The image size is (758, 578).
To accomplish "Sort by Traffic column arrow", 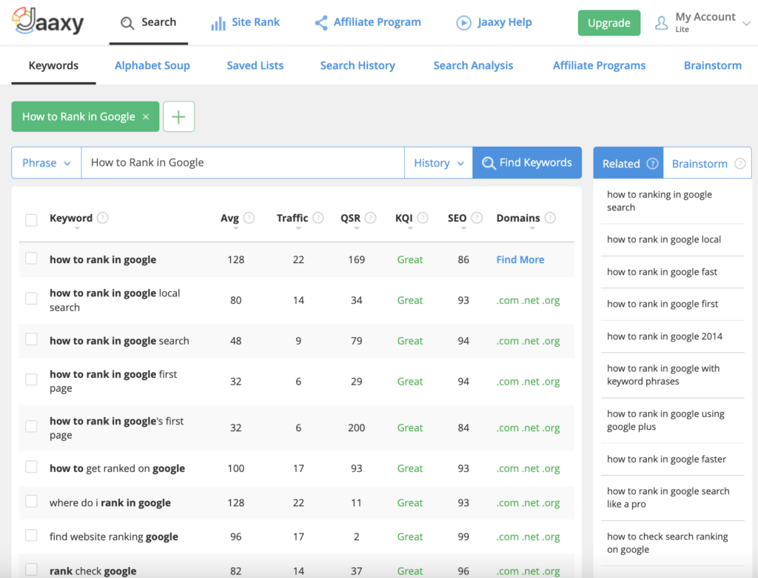I will click(x=298, y=228).
